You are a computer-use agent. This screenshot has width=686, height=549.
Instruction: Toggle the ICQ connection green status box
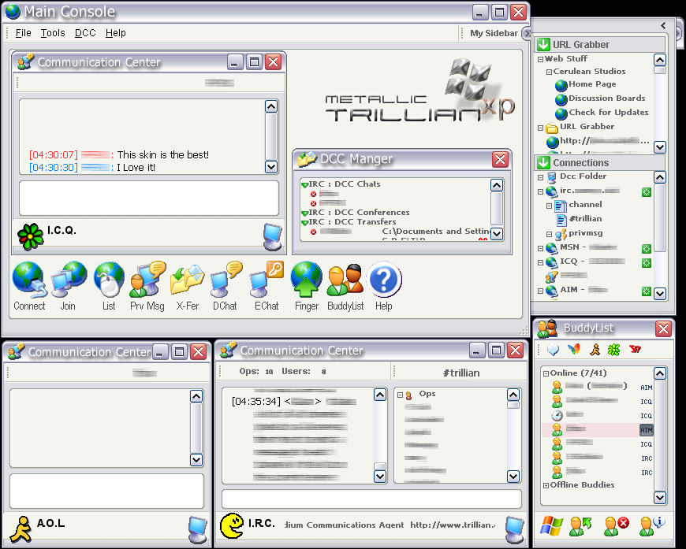647,263
